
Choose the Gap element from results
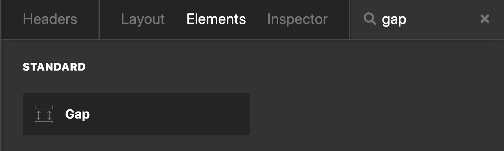(x=136, y=114)
